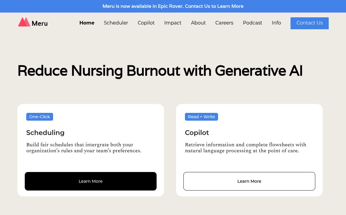Image resolution: width=346 pixels, height=215 pixels.
Task: Click Learn More under Scheduling
Action: pos(91,181)
